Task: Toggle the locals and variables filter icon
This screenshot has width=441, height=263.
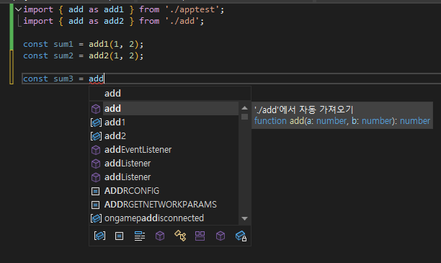Action: tap(99, 236)
